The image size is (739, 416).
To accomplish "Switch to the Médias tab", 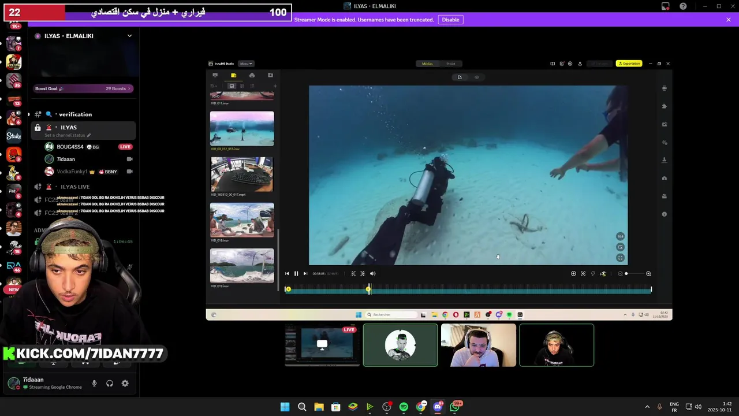I will 427,64.
